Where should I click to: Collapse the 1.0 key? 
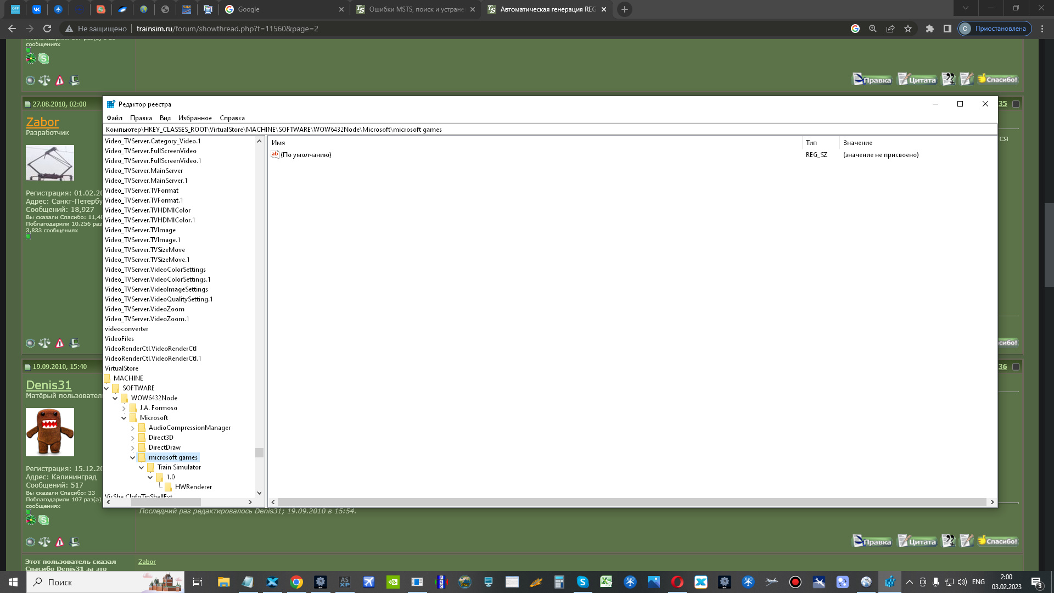click(x=150, y=477)
